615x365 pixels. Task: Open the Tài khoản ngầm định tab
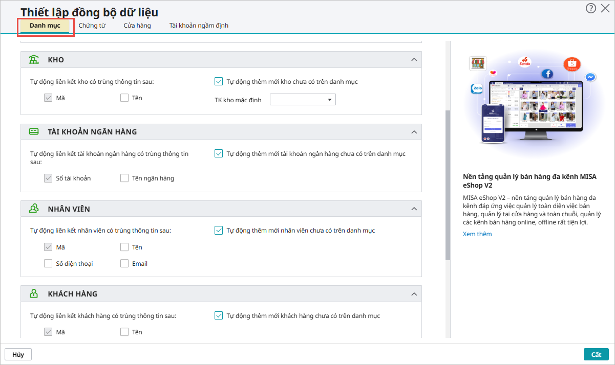199,26
